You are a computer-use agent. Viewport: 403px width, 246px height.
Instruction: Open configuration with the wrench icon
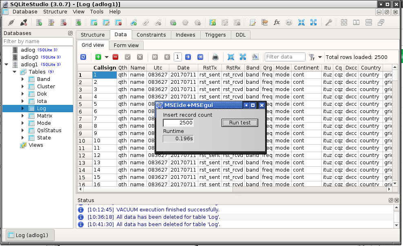pyautogui.click(x=328, y=22)
